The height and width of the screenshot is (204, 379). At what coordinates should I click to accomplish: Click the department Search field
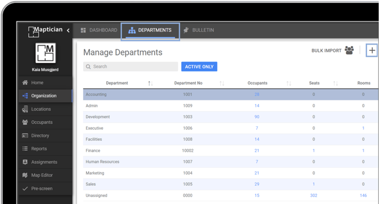click(131, 67)
